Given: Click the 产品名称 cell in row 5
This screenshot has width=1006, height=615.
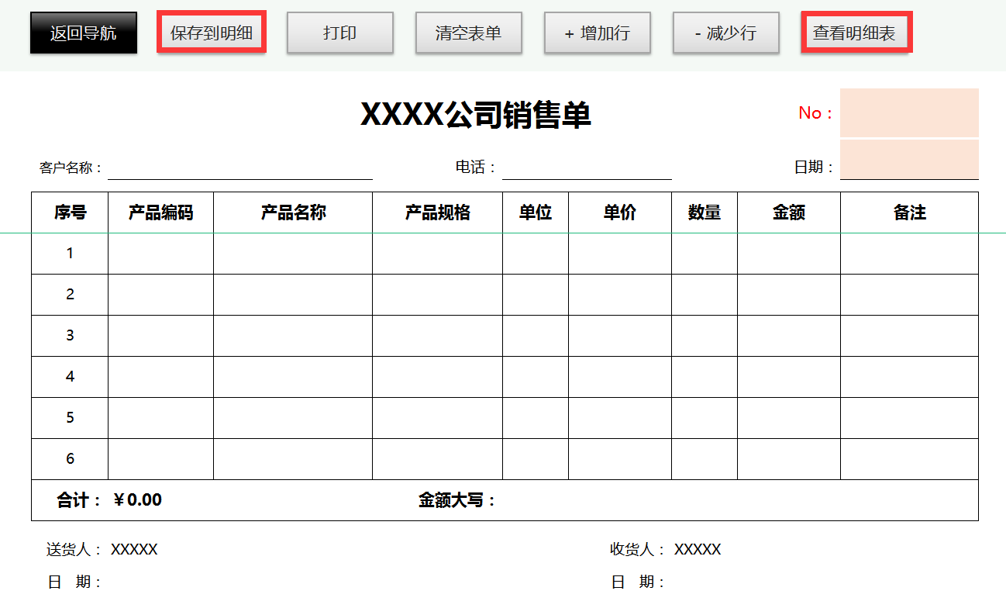Looking at the screenshot, I should pos(293,418).
